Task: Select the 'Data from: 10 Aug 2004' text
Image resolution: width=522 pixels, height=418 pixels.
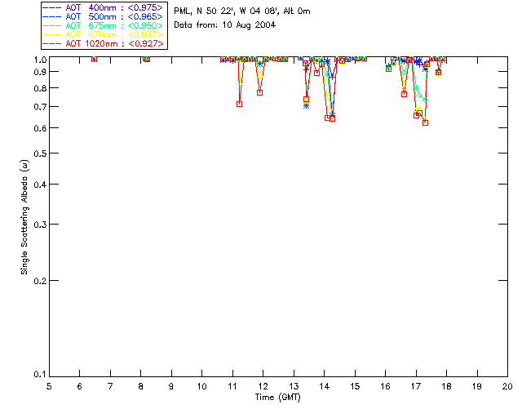Action: click(225, 25)
